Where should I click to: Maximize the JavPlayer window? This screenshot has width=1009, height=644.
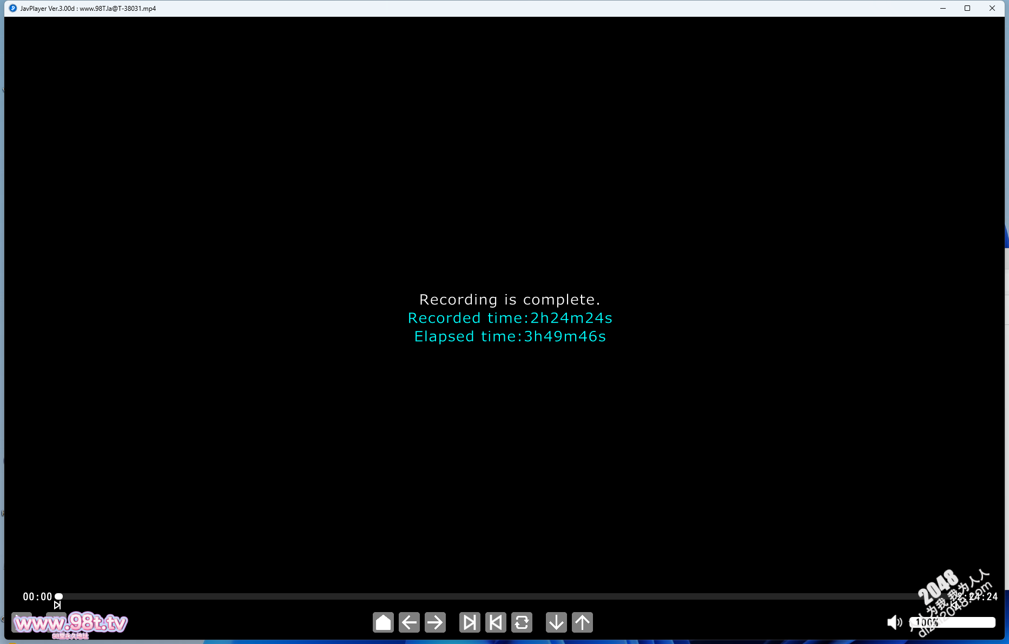(x=967, y=8)
